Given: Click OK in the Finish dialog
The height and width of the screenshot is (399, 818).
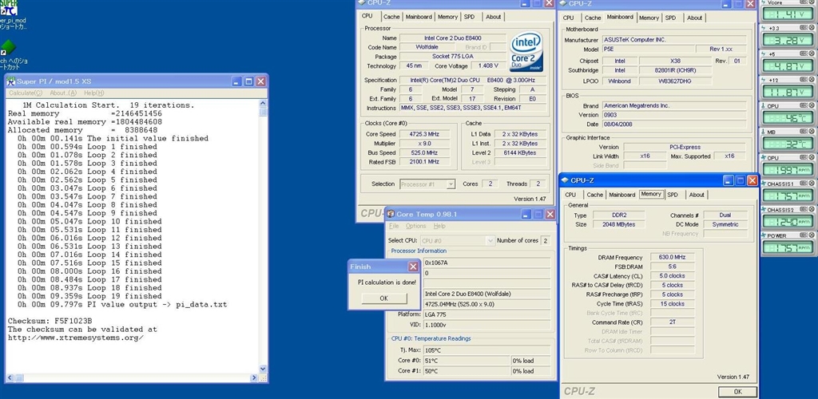Looking at the screenshot, I should pos(384,298).
